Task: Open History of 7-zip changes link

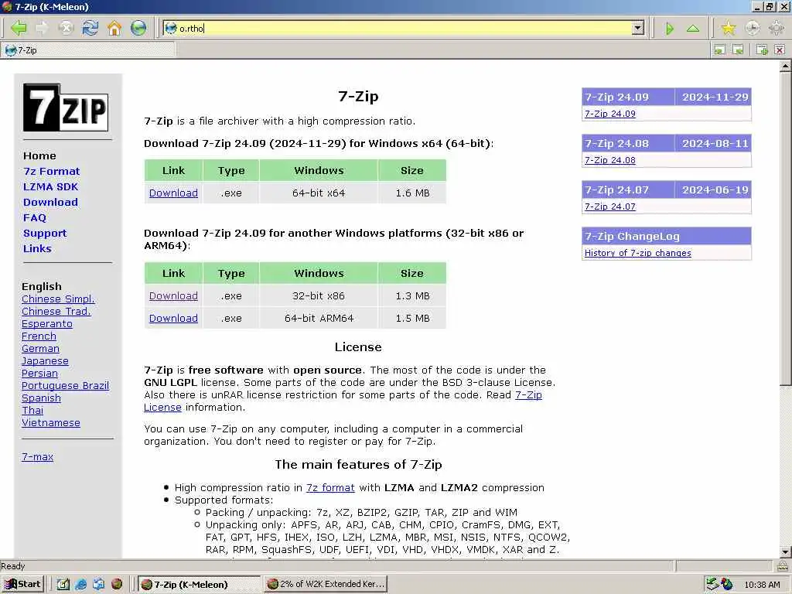Action: 637,253
